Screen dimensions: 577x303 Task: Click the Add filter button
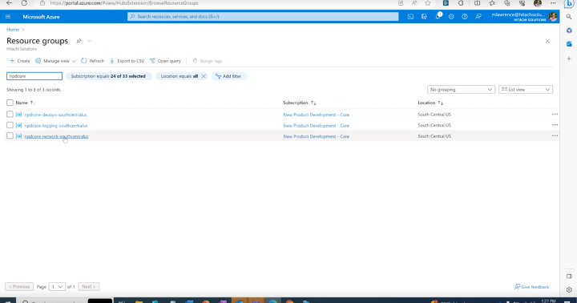click(x=228, y=76)
